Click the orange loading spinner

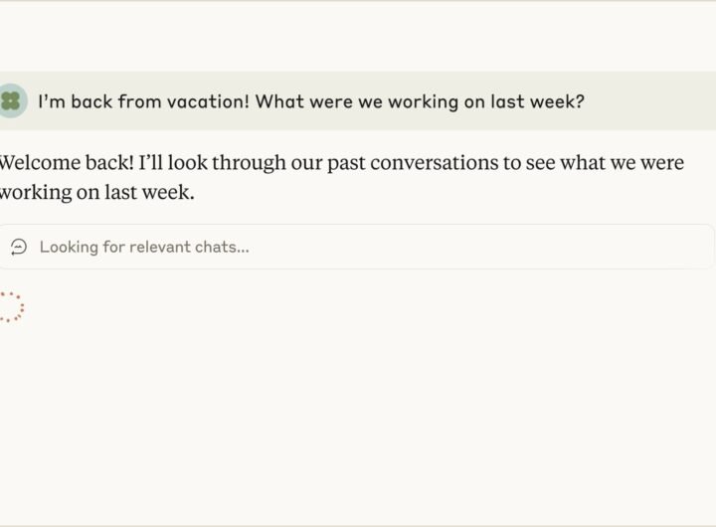[x=10, y=307]
